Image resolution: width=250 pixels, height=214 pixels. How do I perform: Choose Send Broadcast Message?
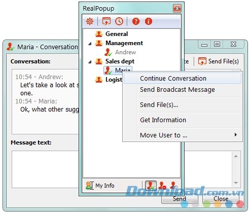[x=183, y=90]
